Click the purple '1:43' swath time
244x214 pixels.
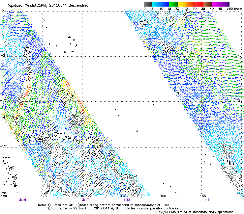(x=206, y=200)
